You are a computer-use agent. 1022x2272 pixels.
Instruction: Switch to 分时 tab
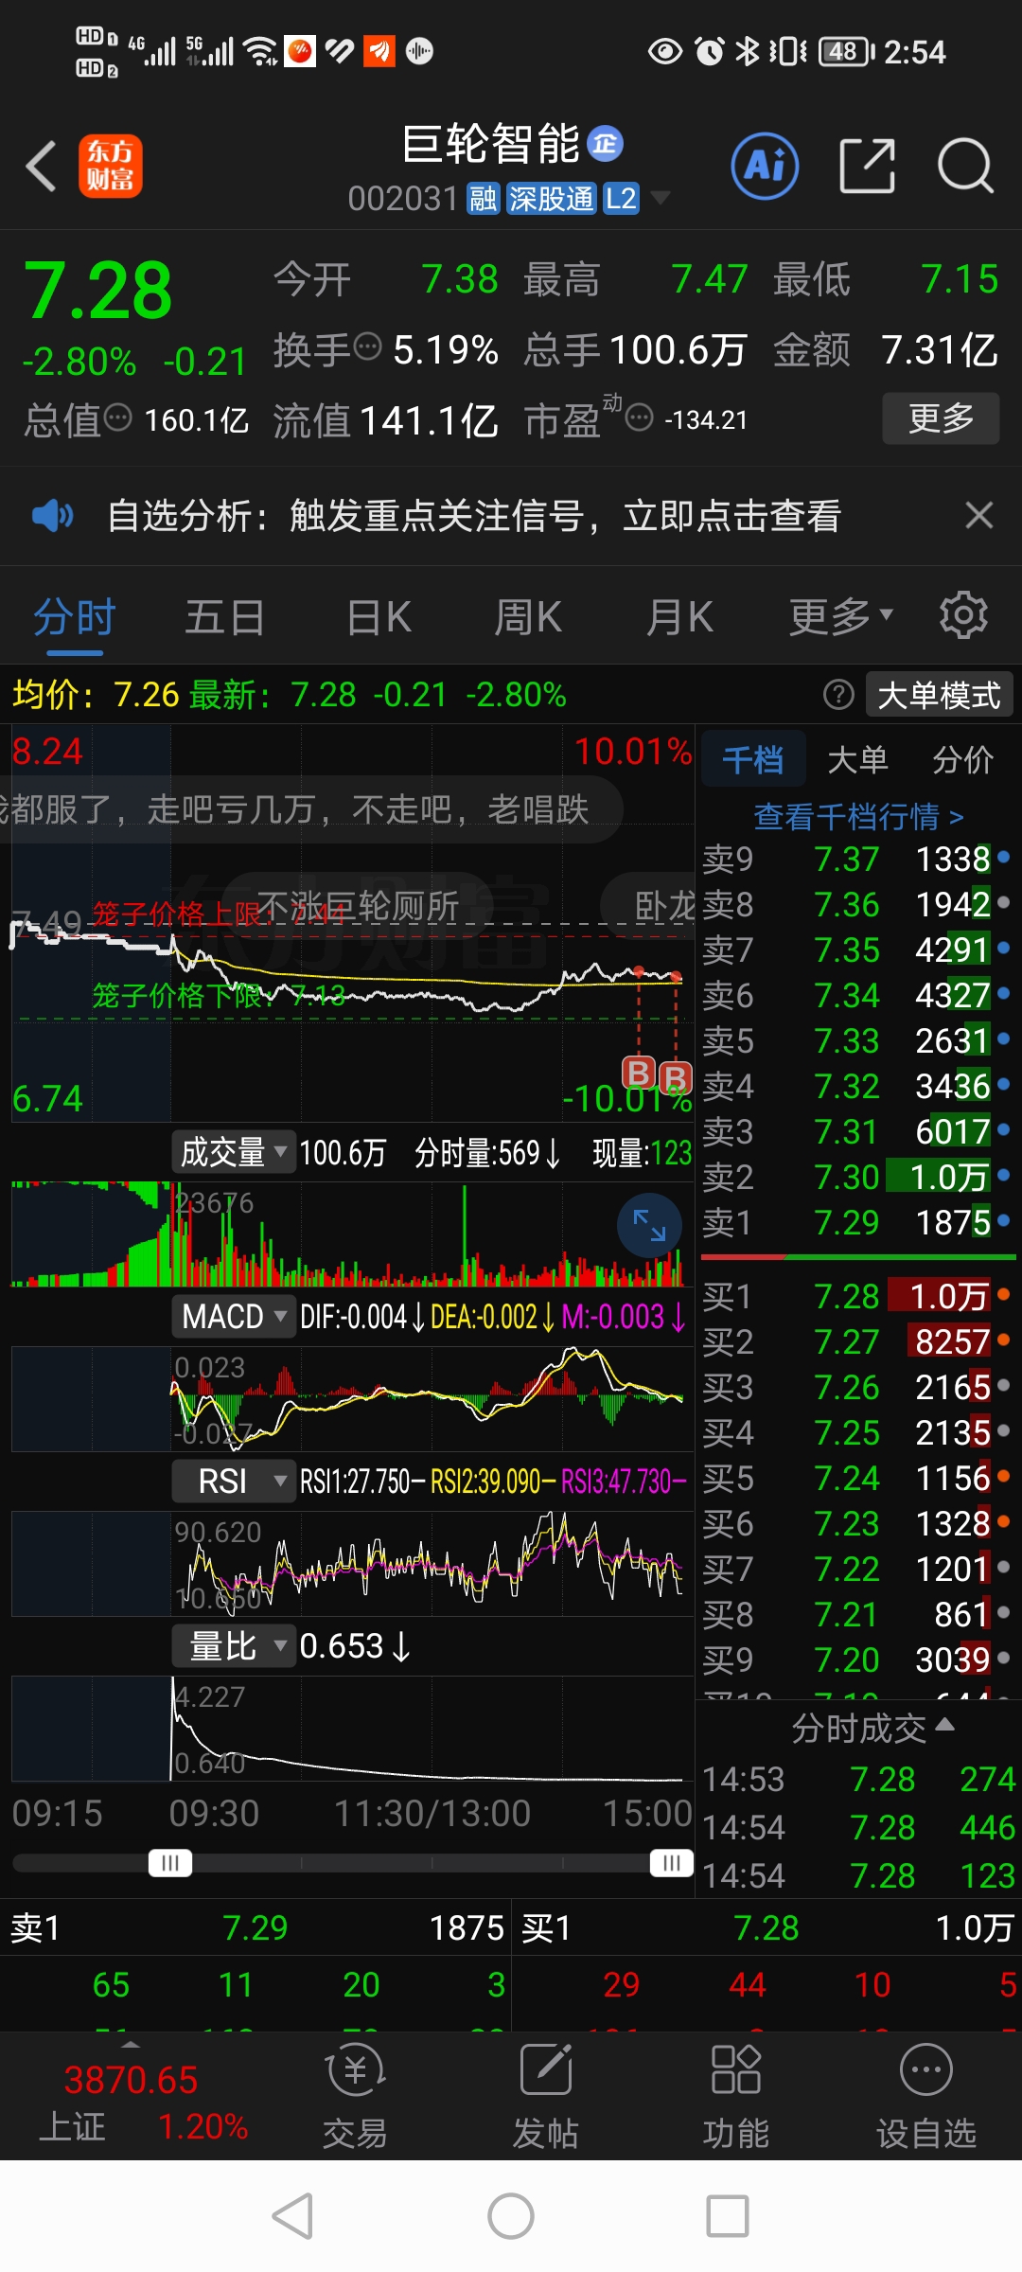click(75, 618)
